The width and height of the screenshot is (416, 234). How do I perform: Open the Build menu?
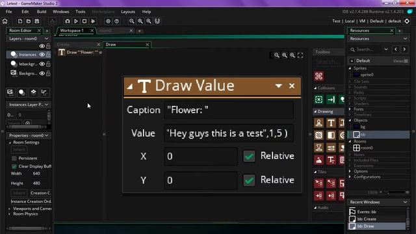pos(42,12)
